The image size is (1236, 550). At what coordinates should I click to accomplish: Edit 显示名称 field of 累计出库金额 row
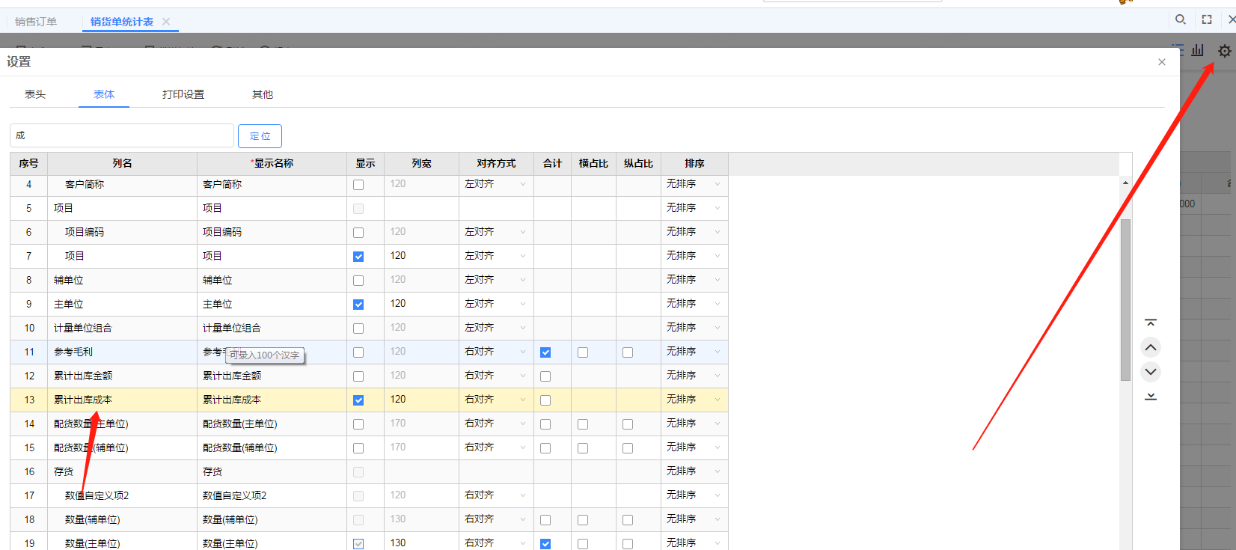(x=272, y=376)
